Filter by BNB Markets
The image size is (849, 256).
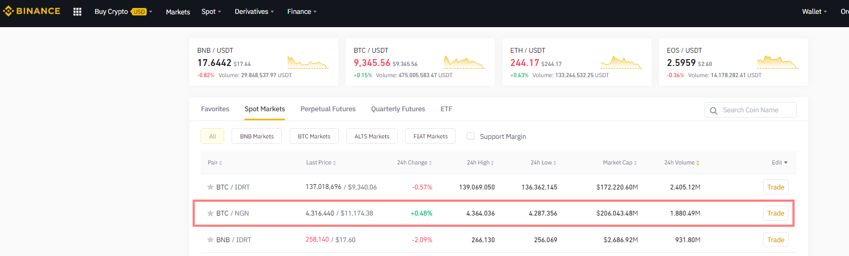257,136
